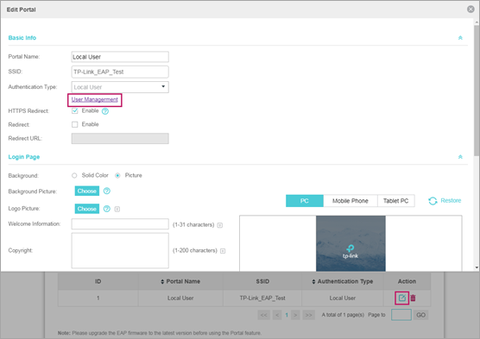Click the dialog scrollbar down arrow
The width and height of the screenshot is (480, 339).
pos(477,267)
